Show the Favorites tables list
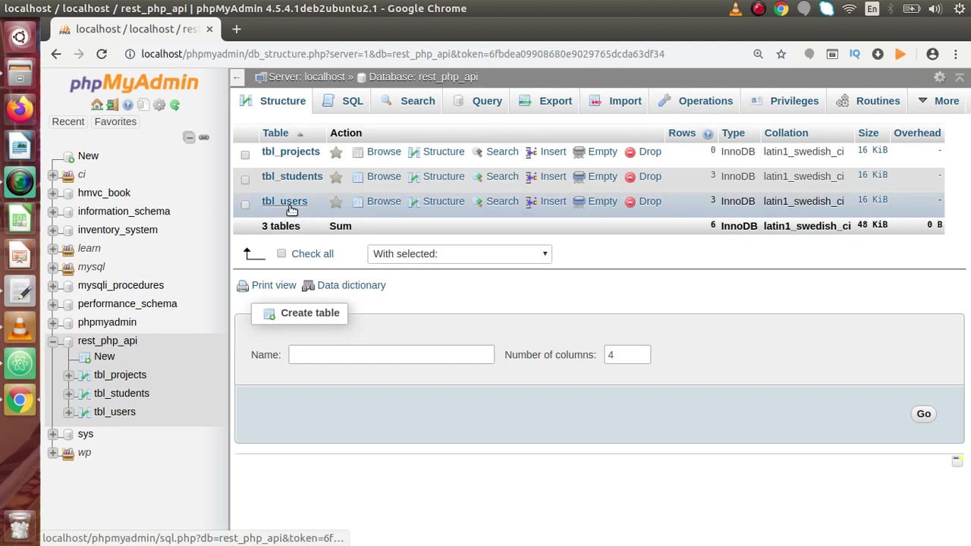The image size is (971, 546). tap(115, 122)
